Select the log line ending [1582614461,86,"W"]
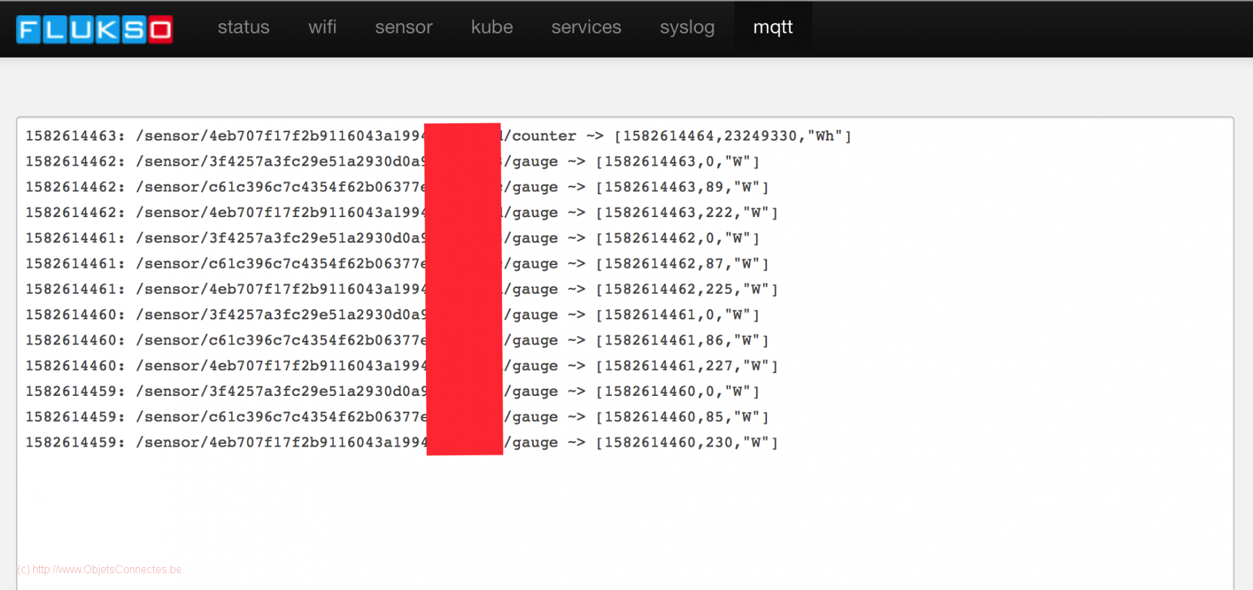The width and height of the screenshot is (1253, 590). click(397, 340)
